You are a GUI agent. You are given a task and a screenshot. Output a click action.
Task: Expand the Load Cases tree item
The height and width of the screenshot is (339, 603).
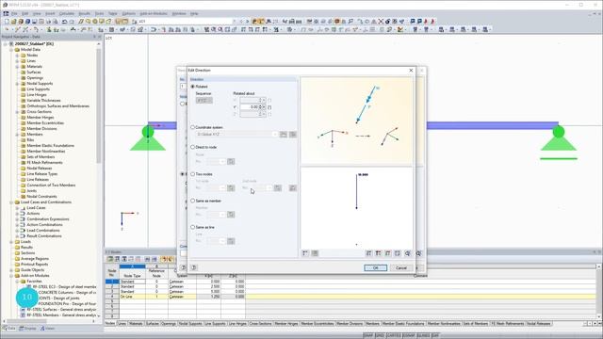point(17,208)
